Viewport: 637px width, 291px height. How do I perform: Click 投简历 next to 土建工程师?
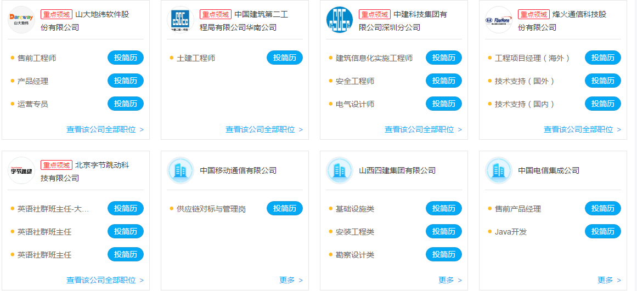tap(284, 58)
